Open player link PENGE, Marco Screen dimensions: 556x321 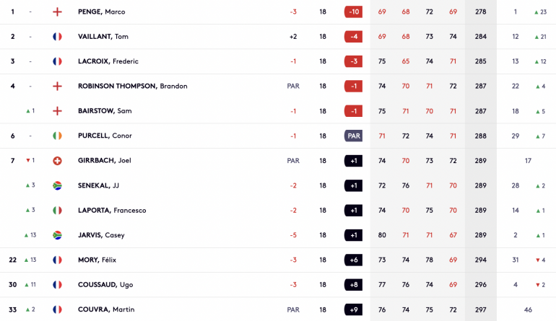click(x=101, y=12)
